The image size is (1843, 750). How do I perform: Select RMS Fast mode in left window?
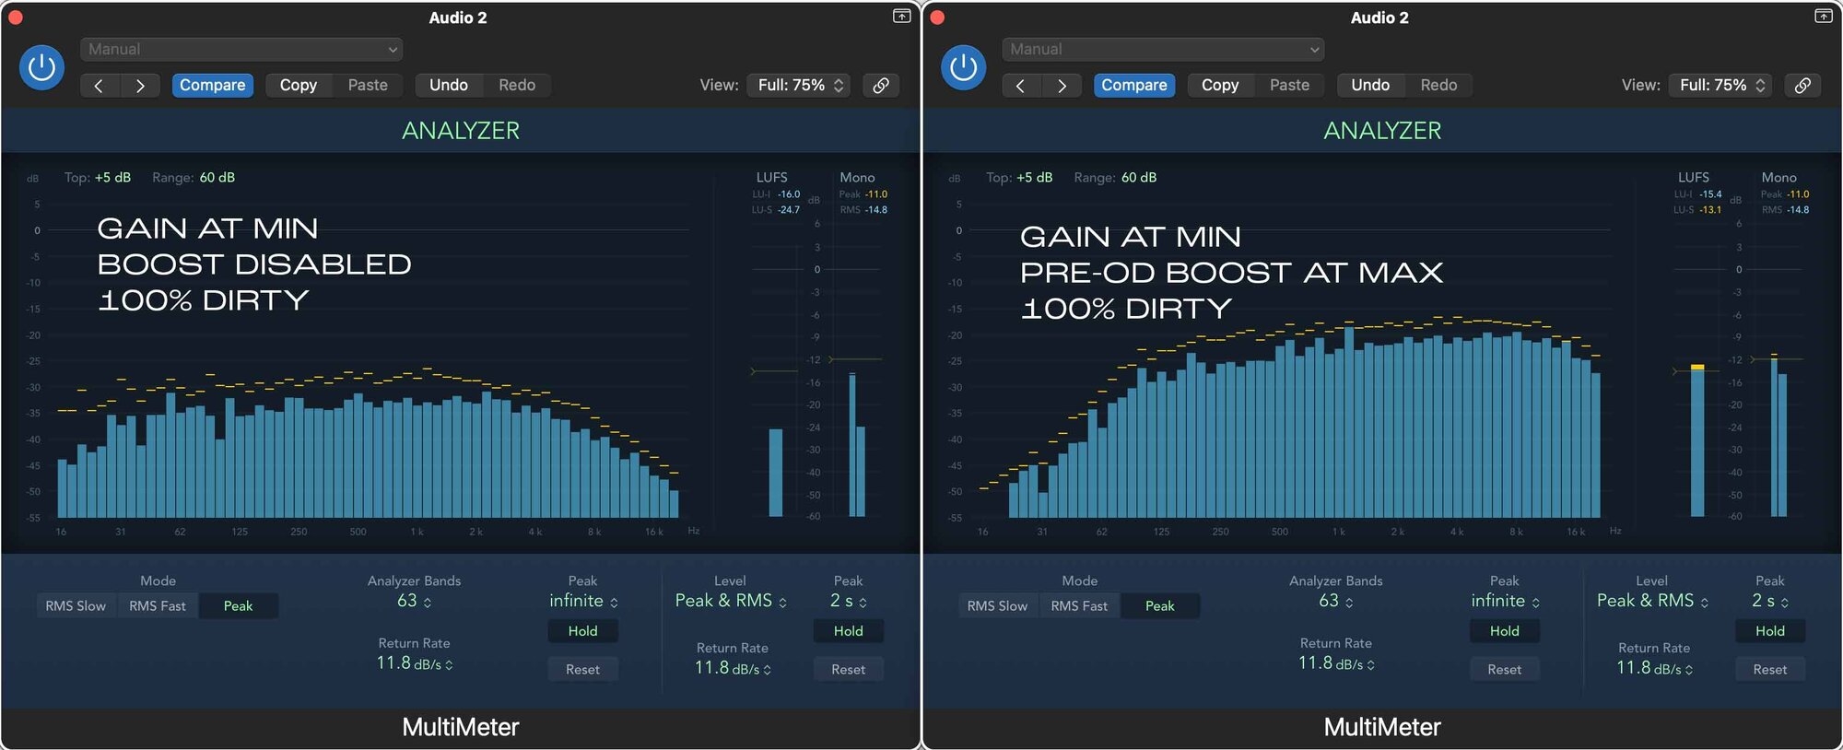tap(158, 605)
